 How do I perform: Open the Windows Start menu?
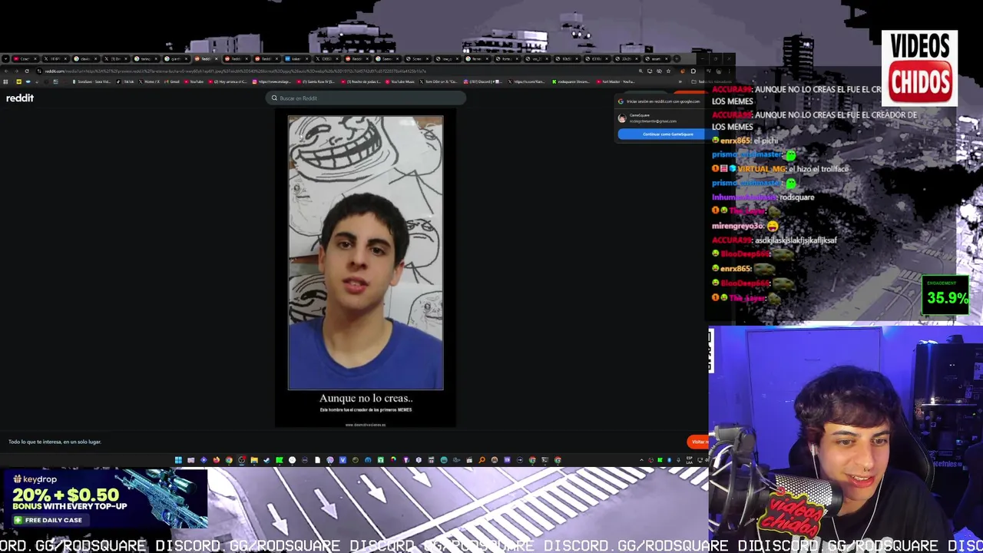pyautogui.click(x=178, y=460)
